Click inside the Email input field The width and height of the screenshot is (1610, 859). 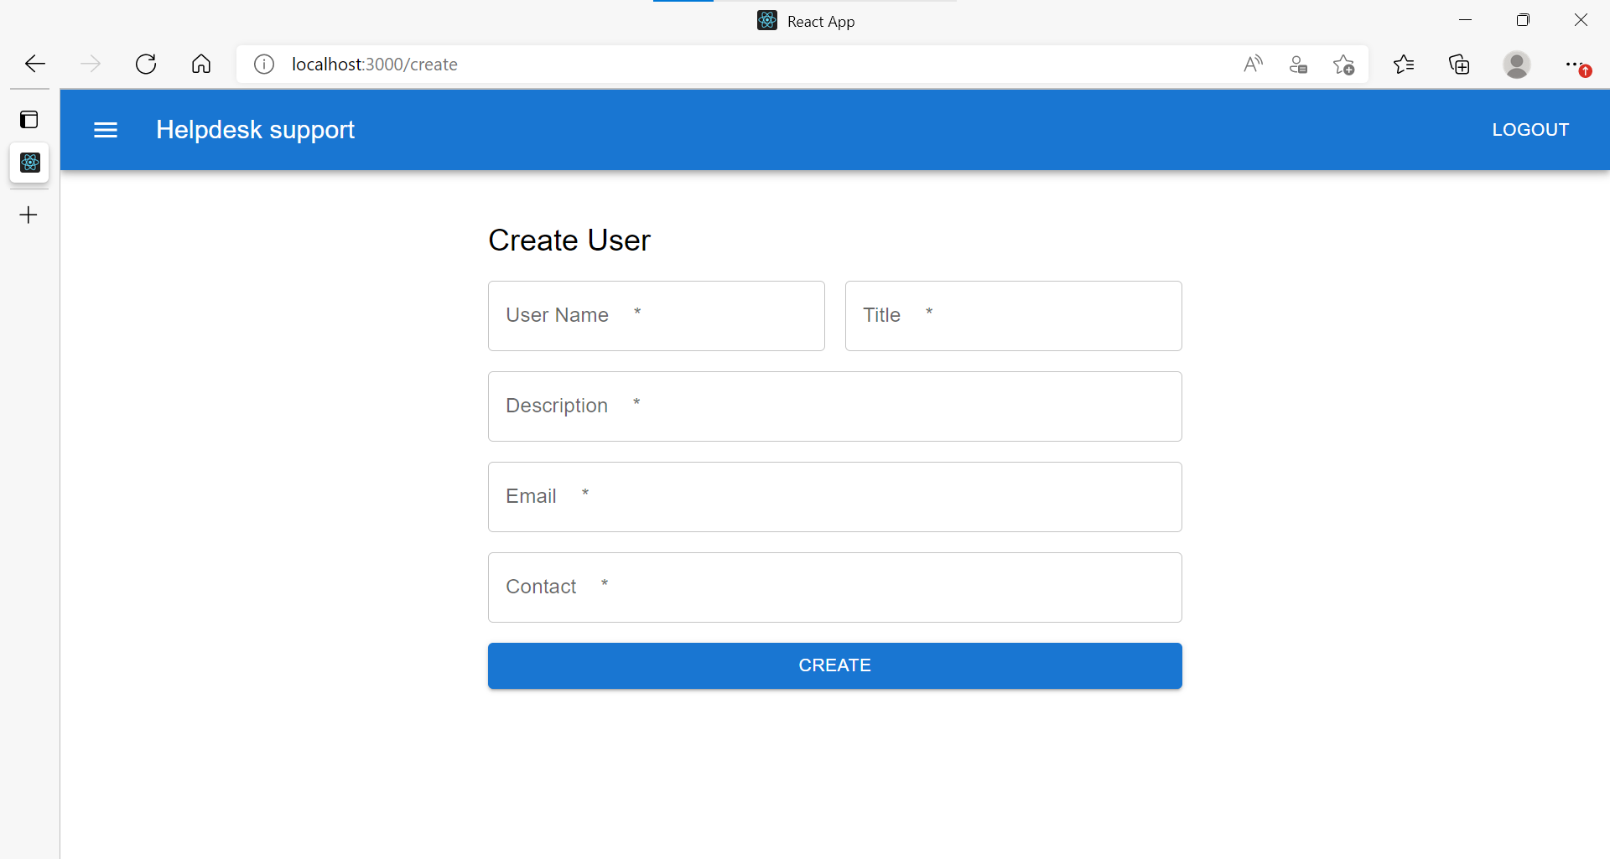pos(834,496)
